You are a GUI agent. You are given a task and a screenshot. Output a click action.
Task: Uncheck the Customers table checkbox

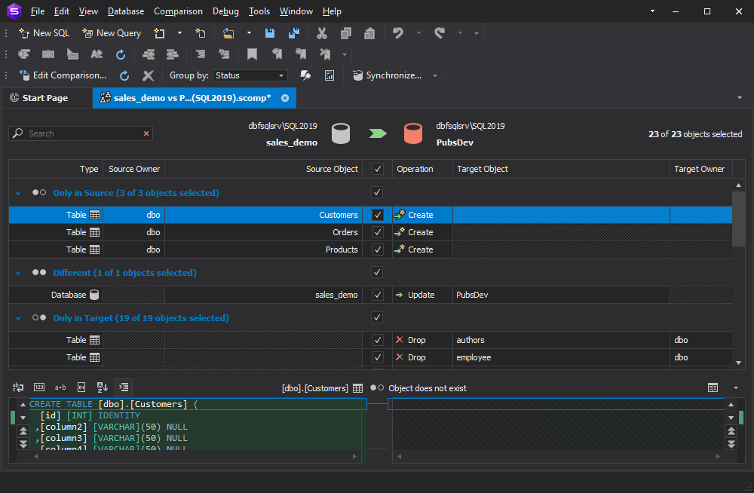point(378,215)
